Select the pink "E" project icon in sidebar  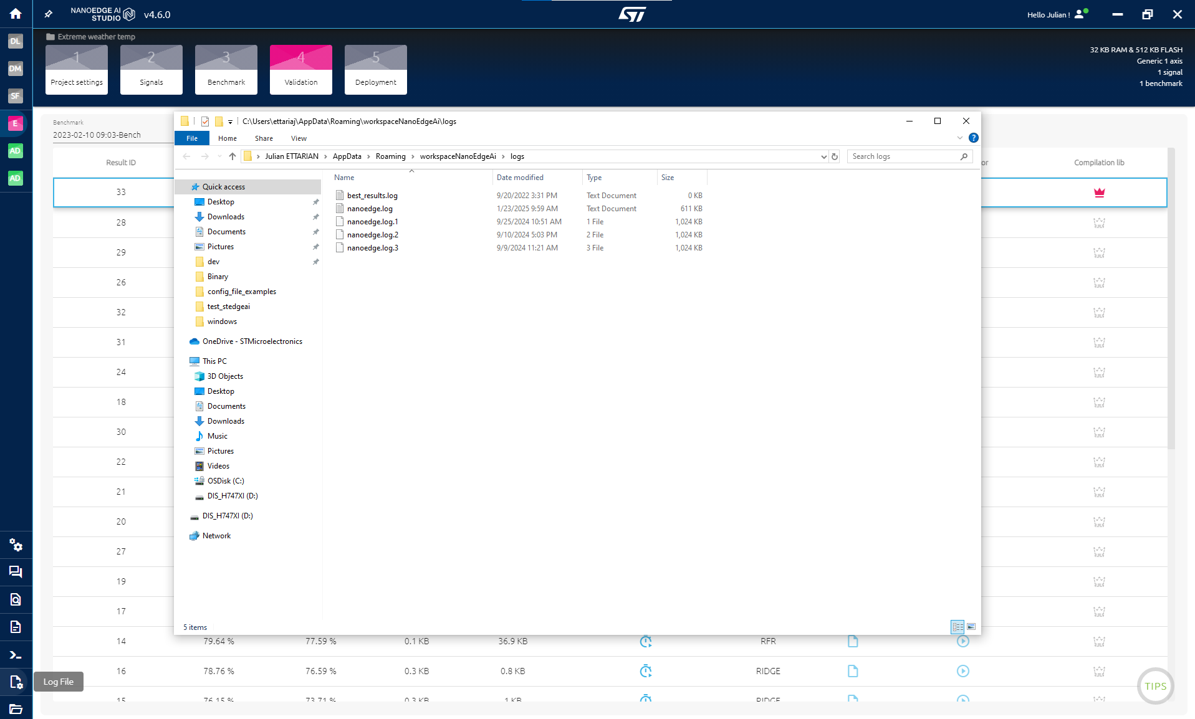coord(16,123)
